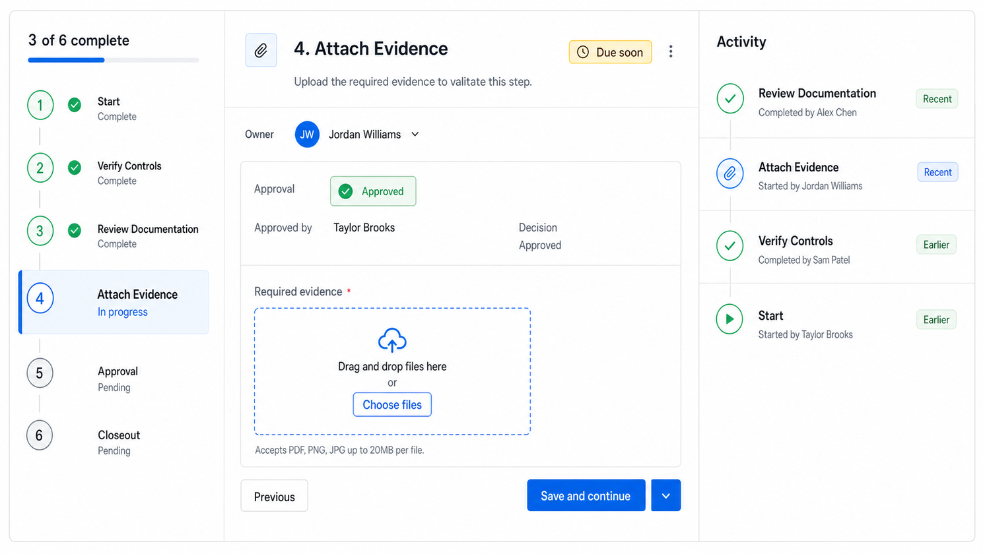This screenshot has height=554, width=985.
Task: Click the Save and continue button
Action: click(x=586, y=495)
